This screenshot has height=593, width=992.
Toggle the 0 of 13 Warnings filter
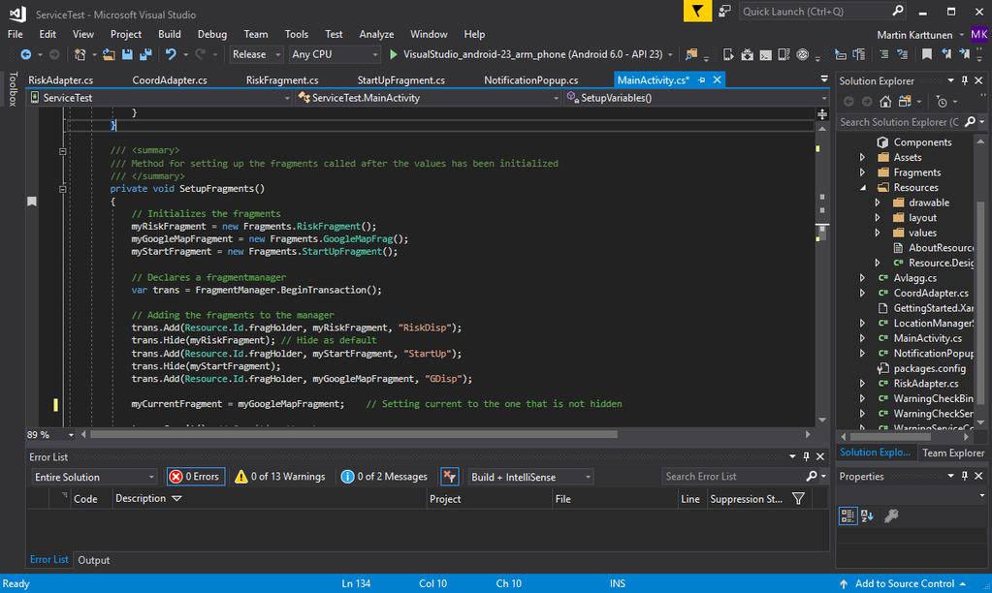pyautogui.click(x=279, y=477)
